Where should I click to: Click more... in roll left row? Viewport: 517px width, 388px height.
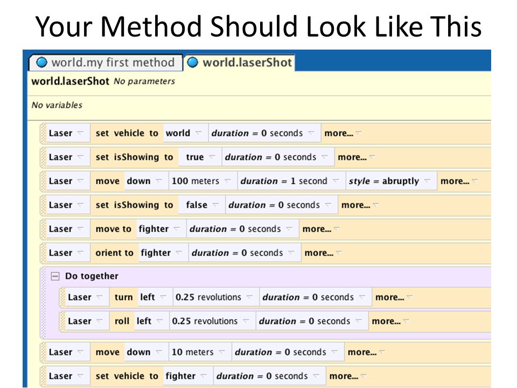[390, 321]
